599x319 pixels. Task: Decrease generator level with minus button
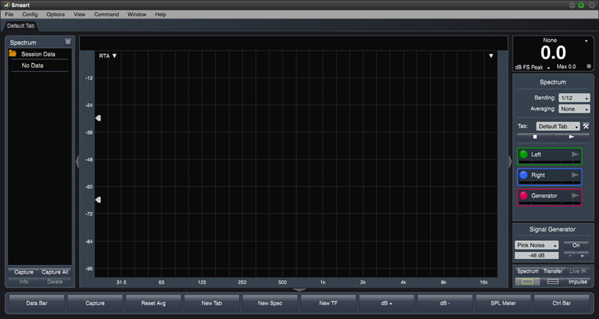[x=570, y=255]
